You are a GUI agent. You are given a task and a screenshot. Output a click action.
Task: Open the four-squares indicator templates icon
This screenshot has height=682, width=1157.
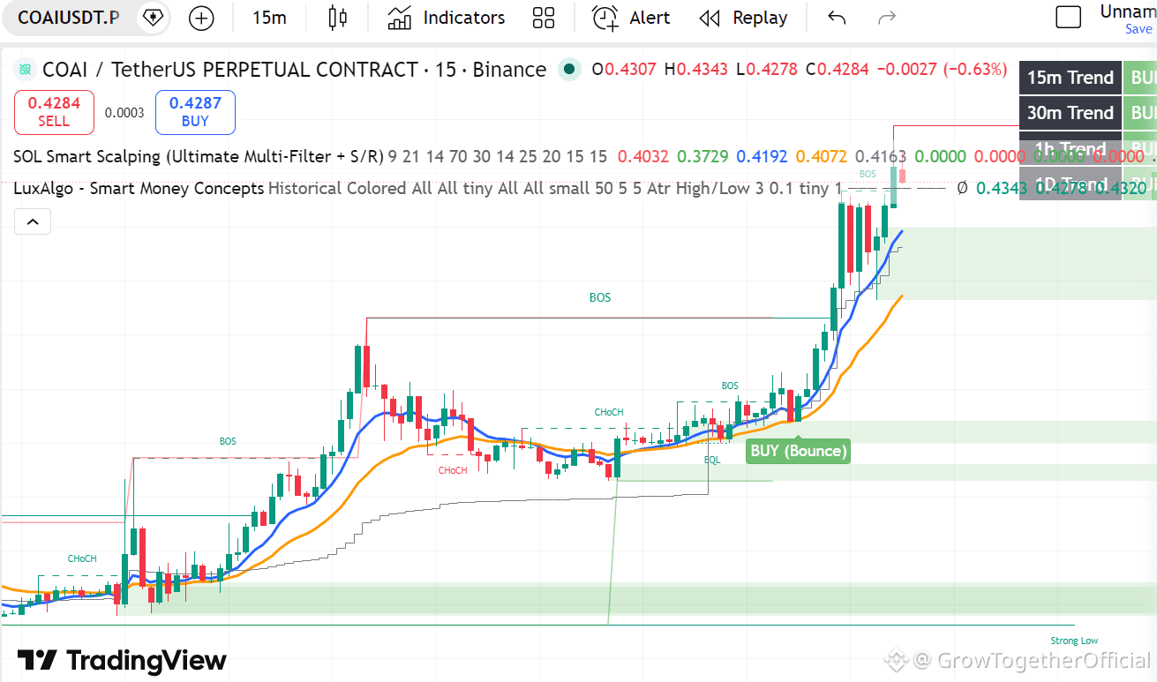pyautogui.click(x=544, y=18)
